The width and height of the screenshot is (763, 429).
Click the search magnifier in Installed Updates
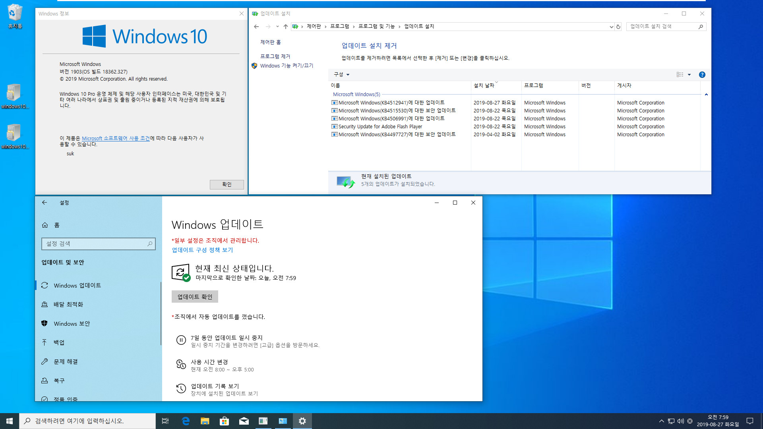pos(701,27)
